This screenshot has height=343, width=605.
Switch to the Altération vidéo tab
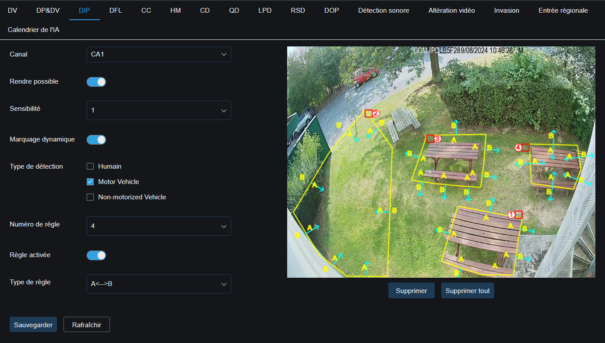pyautogui.click(x=451, y=10)
